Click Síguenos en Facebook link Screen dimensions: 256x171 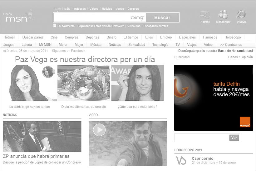point(69,51)
